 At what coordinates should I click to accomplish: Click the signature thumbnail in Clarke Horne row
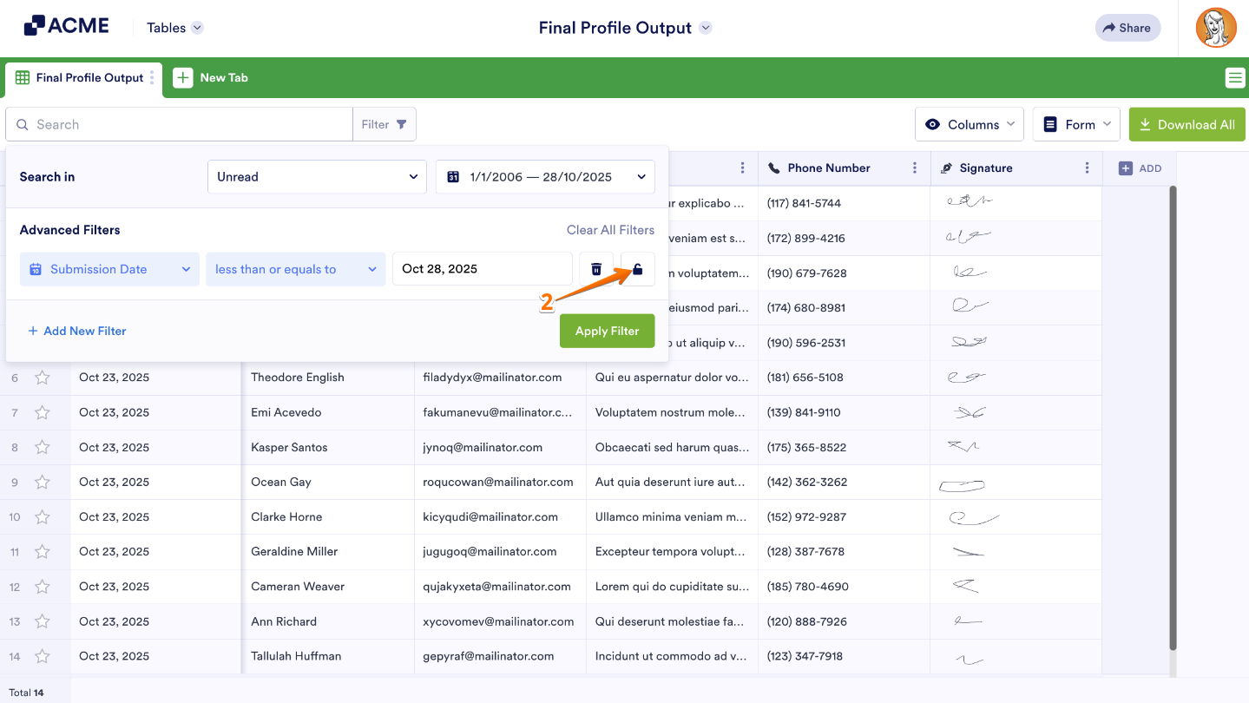974,518
